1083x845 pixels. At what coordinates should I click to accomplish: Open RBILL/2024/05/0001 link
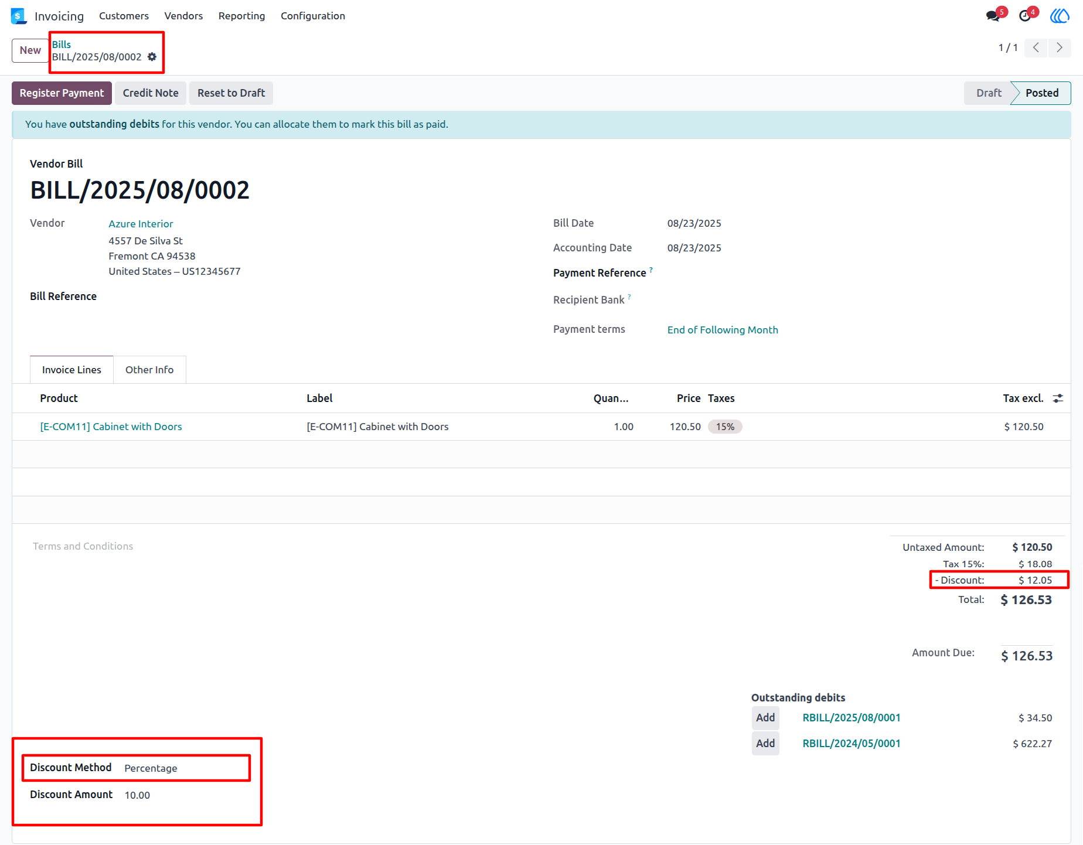pos(852,744)
